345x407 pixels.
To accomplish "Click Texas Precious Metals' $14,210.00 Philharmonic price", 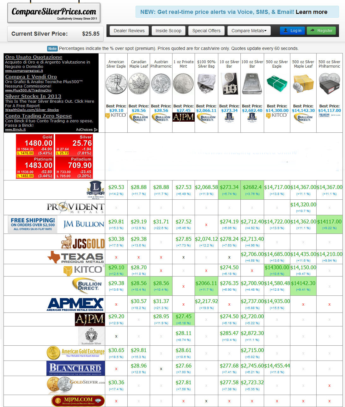I will (330, 254).
